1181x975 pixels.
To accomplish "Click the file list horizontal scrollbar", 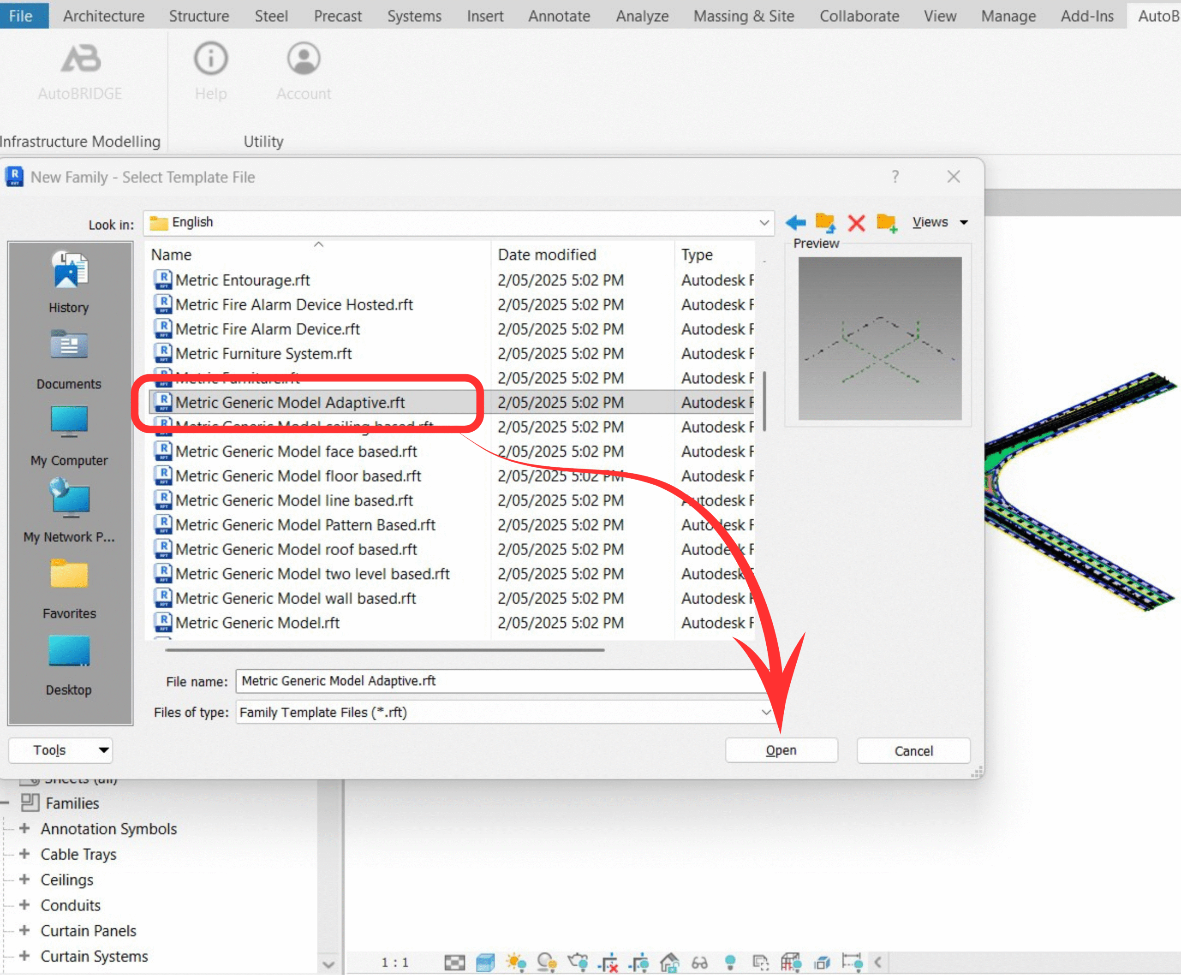I will pyautogui.click(x=384, y=650).
